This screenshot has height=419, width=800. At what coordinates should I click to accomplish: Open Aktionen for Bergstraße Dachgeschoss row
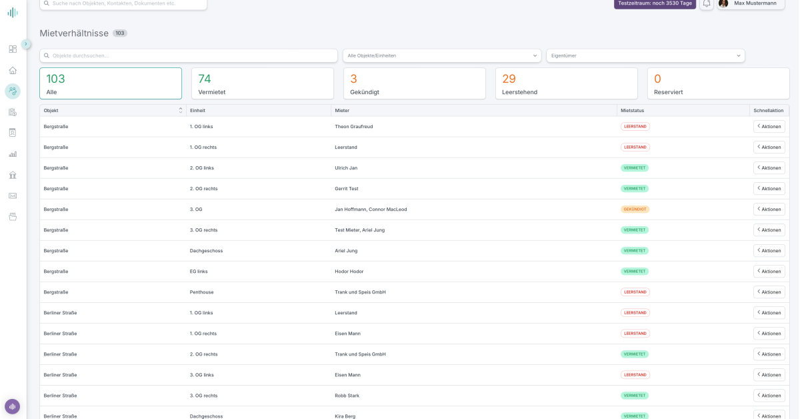coord(769,250)
